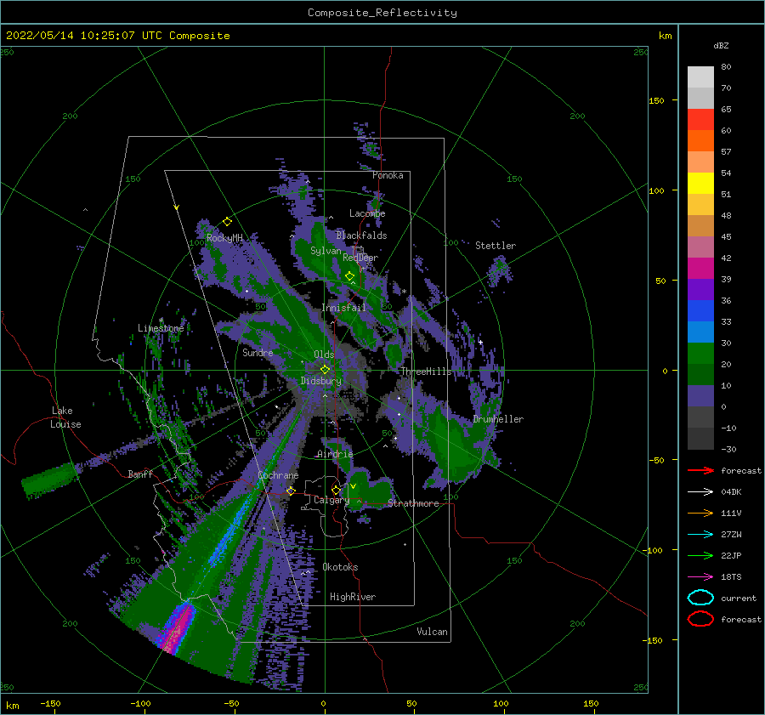Select the bright green 30 dBZ swatch
The height and width of the screenshot is (715, 765).
(700, 353)
